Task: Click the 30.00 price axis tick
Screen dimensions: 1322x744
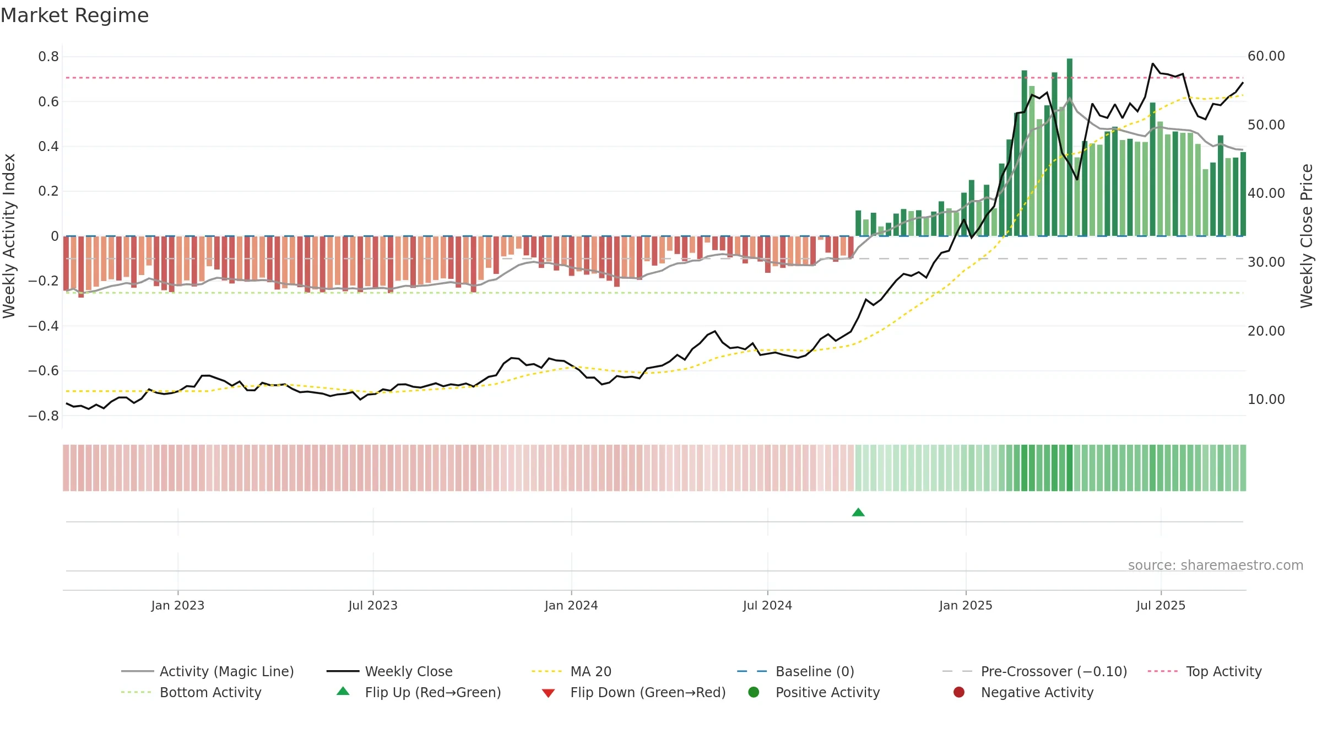Action: 1266,262
